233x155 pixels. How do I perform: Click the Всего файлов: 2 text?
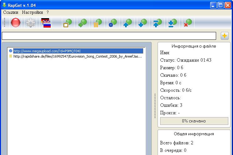coord(177,143)
